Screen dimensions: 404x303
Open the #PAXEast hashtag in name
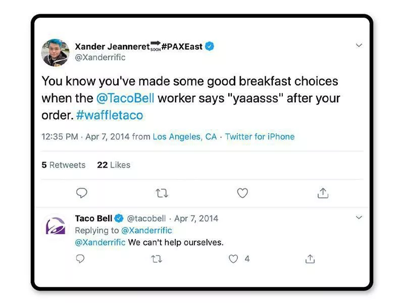pyautogui.click(x=181, y=46)
